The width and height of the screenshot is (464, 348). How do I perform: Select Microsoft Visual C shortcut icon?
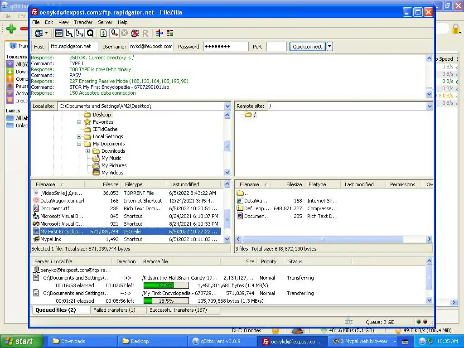tap(36, 224)
